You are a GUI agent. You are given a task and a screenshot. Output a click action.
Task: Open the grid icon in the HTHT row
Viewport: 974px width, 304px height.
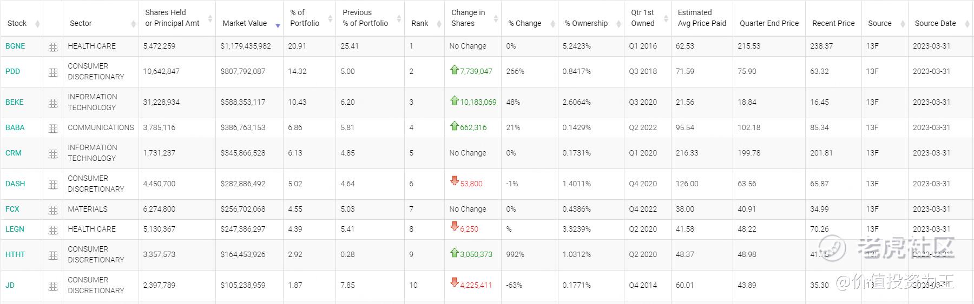click(53, 255)
